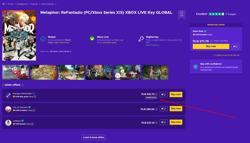Click help icon by City of Gamers rating
The image size is (250, 143).
[34, 110]
